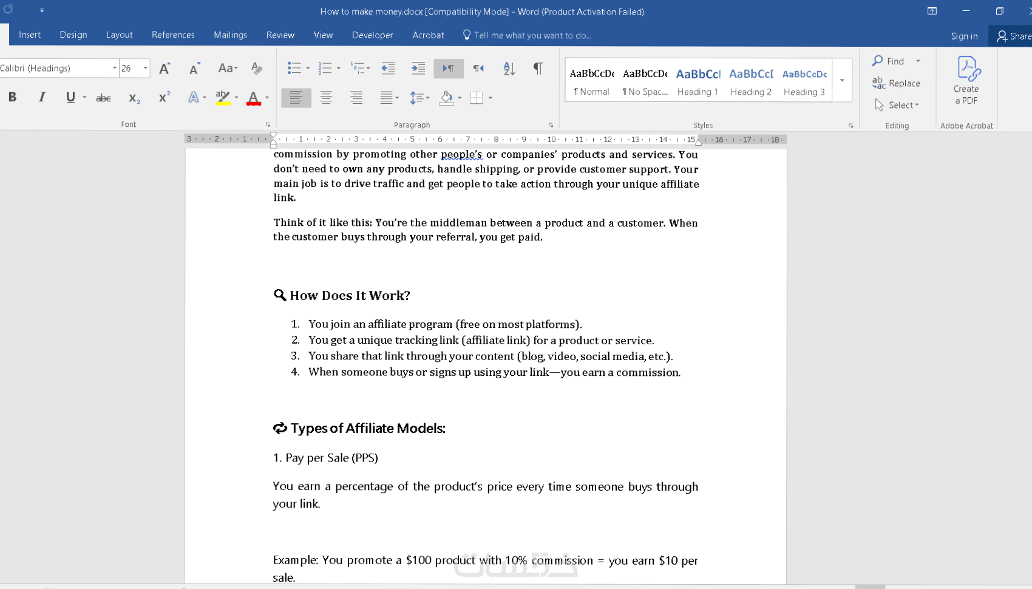Go to the References tab

(173, 35)
